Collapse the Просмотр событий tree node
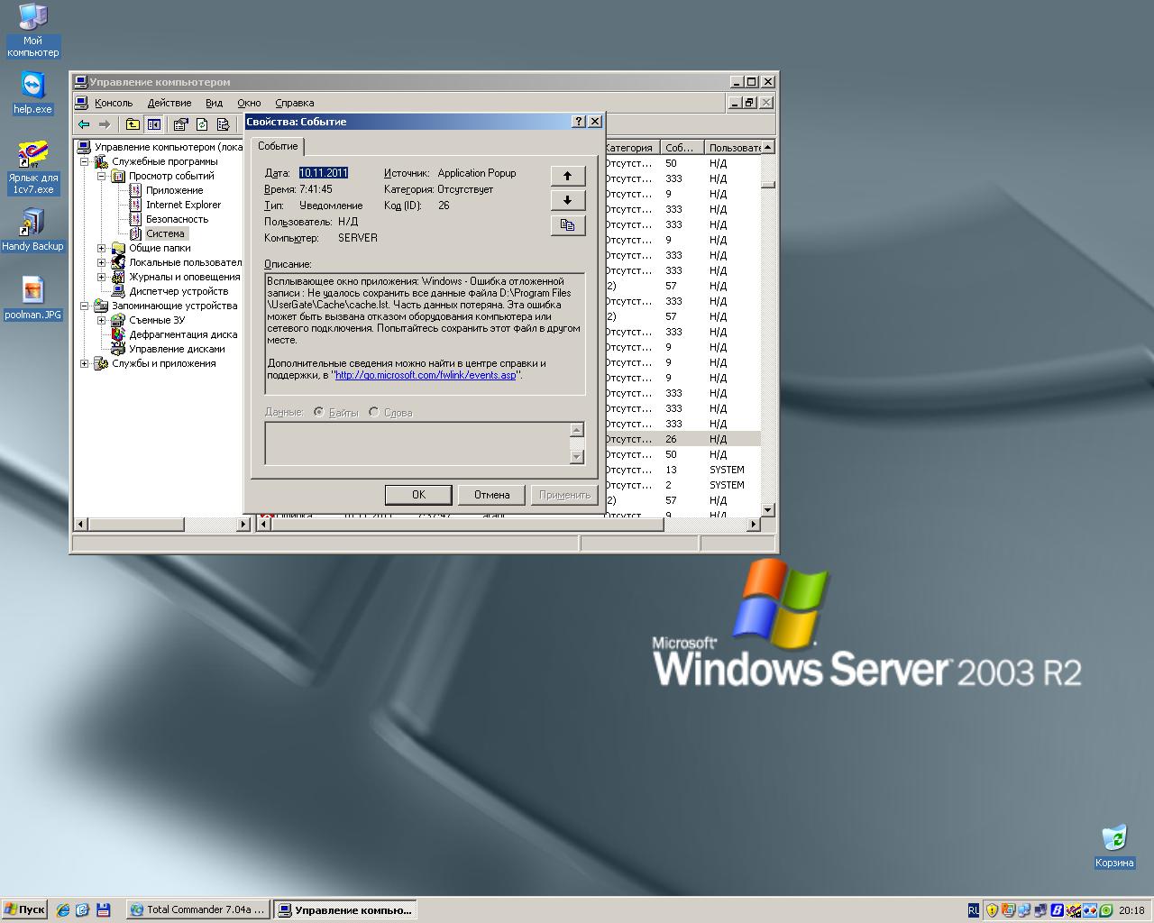 click(x=102, y=177)
